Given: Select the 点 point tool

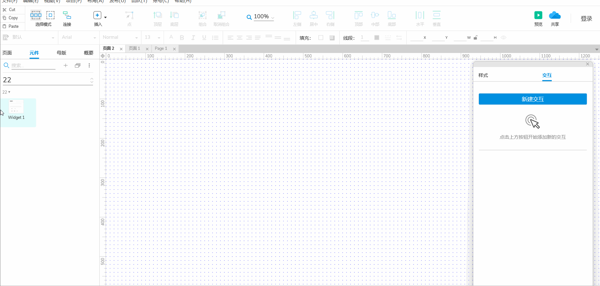Looking at the screenshot, I should click(x=129, y=15).
